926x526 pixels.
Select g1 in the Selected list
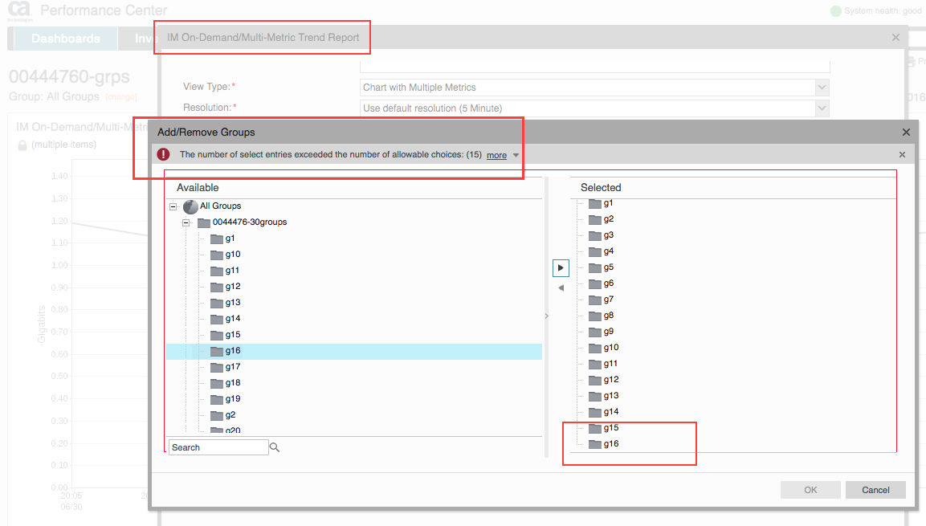[x=608, y=203]
